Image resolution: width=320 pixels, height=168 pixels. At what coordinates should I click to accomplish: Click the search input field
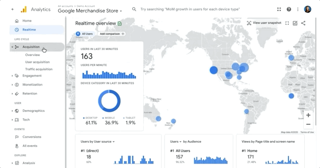190,9
